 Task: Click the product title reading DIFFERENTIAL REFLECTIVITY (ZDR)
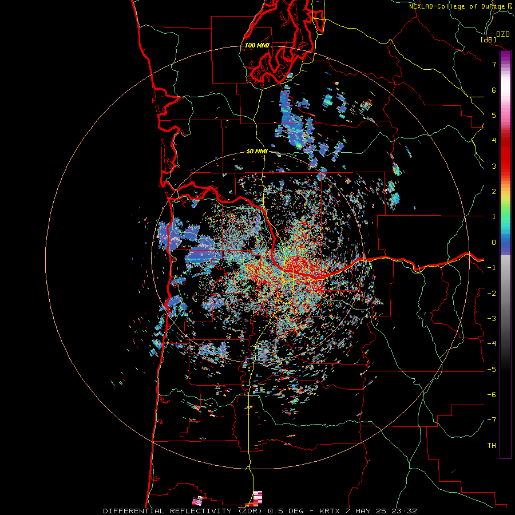pyautogui.click(x=182, y=511)
